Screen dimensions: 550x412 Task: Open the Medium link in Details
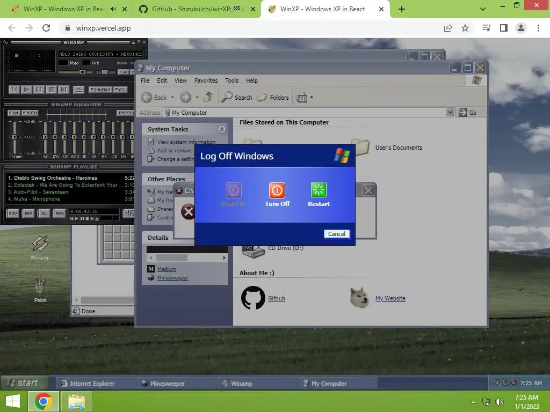[x=167, y=269]
